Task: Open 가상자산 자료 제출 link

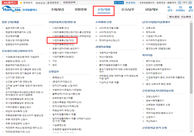Action: click(109, 82)
